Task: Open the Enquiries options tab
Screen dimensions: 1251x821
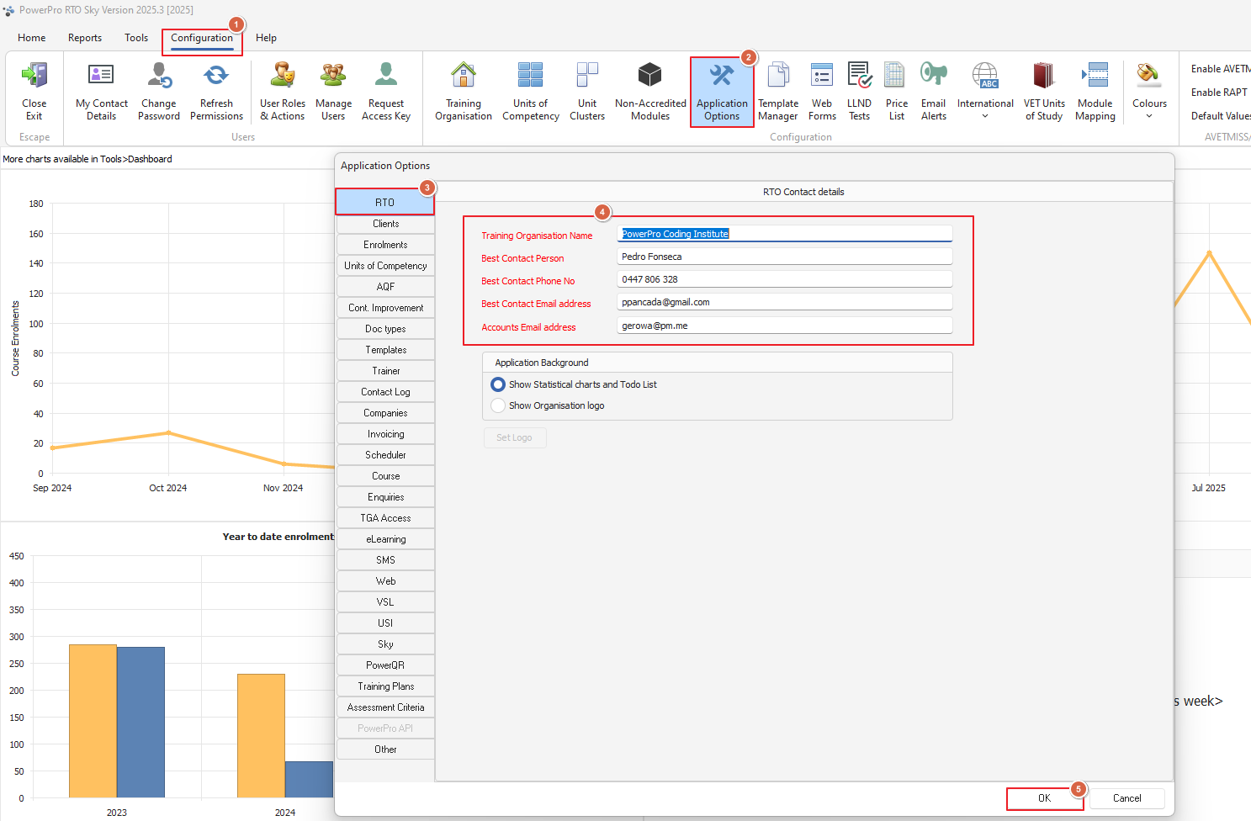Action: (x=386, y=497)
